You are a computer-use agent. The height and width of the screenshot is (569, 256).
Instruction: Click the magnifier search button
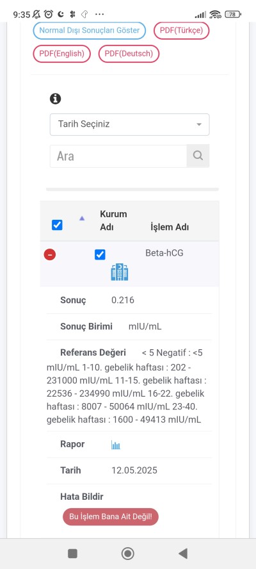[x=198, y=156]
